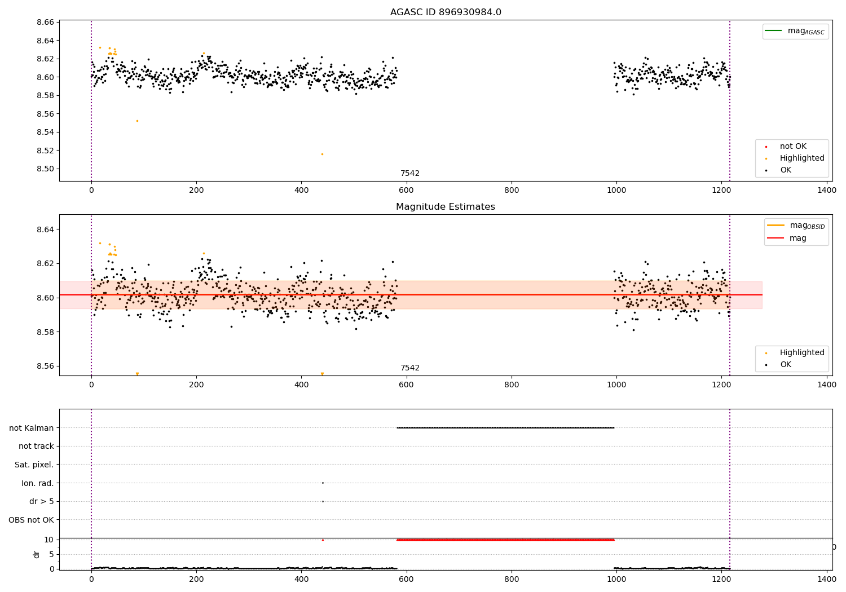Click the 8.66 y-axis tick label

[45, 23]
